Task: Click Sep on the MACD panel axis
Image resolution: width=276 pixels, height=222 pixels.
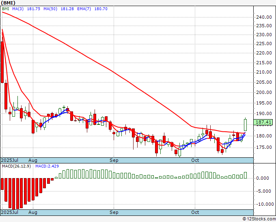Action: pos(114,212)
